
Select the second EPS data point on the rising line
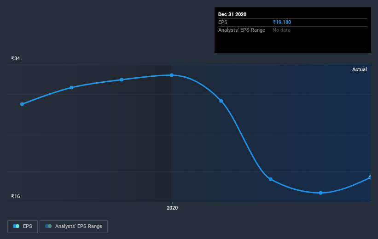tap(72, 87)
